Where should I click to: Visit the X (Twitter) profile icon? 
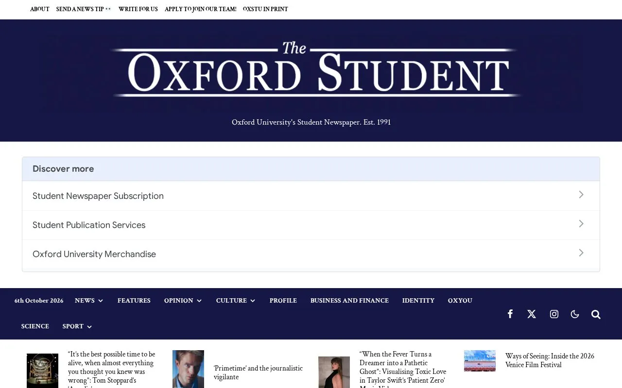tap(532, 314)
